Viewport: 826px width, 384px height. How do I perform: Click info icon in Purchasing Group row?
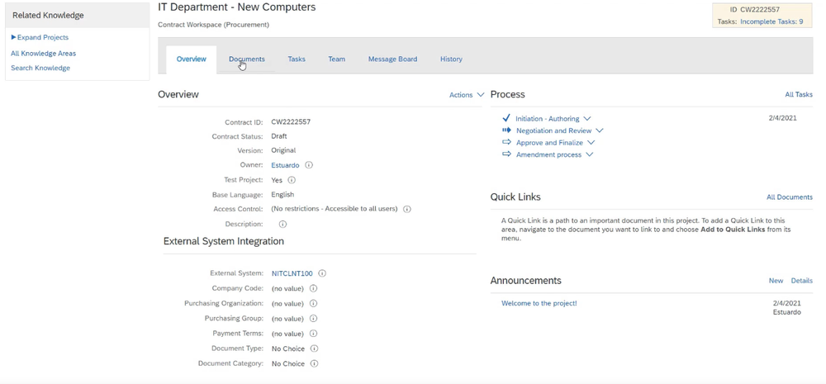313,318
